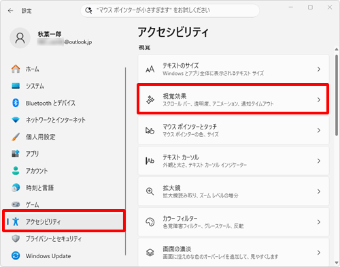Click the 画面の濃淡 layers icon
This screenshot has height=267, width=340.
[150, 253]
